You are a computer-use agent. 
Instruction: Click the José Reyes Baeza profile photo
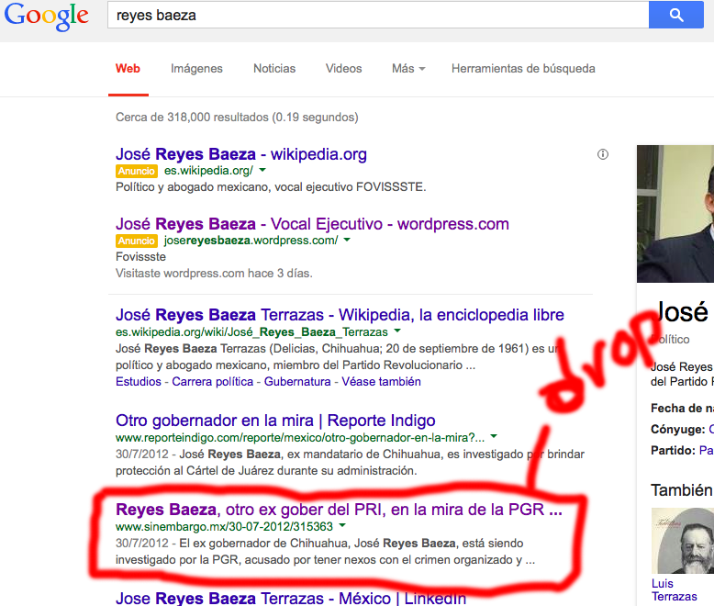[675, 213]
